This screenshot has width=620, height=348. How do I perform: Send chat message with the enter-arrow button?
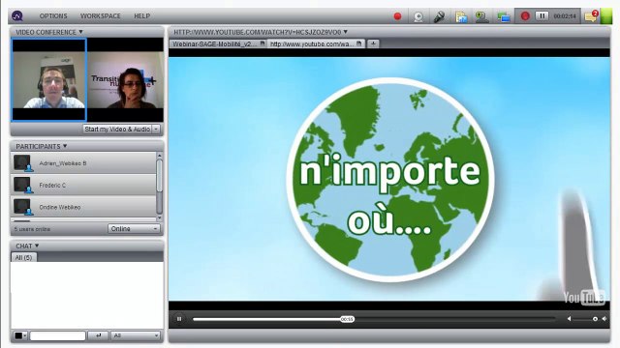point(98,335)
